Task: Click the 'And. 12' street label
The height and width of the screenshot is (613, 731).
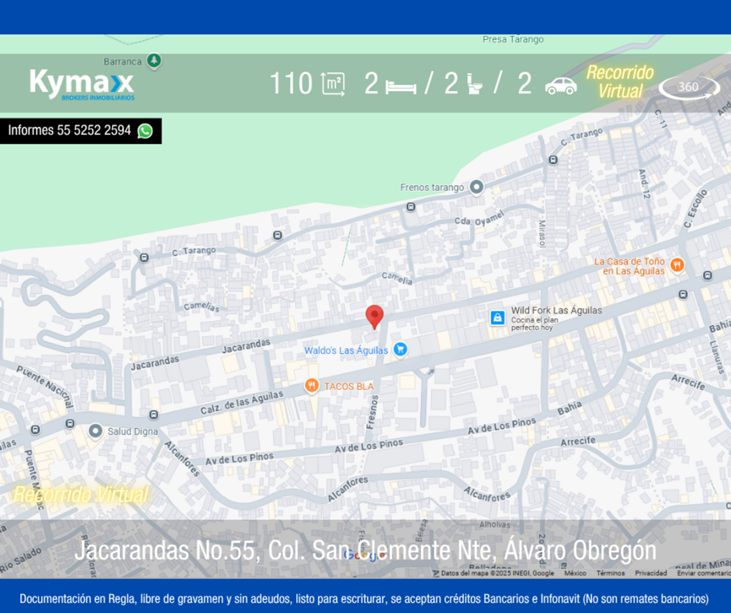Action: click(x=644, y=185)
